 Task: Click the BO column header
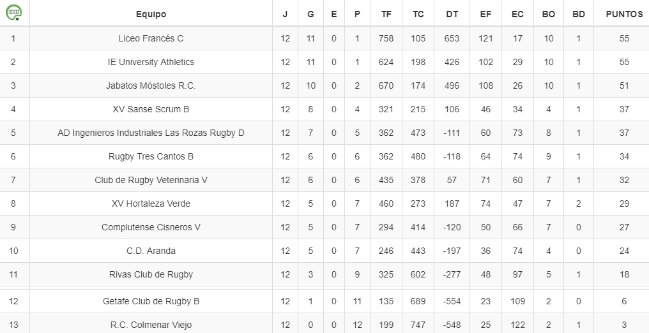549,14
